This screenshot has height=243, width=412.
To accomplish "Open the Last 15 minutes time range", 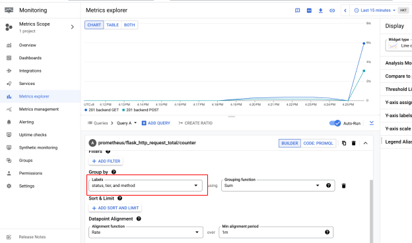I will pos(374,11).
